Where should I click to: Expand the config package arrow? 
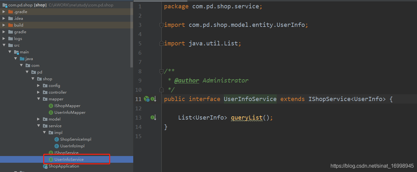coord(39,86)
